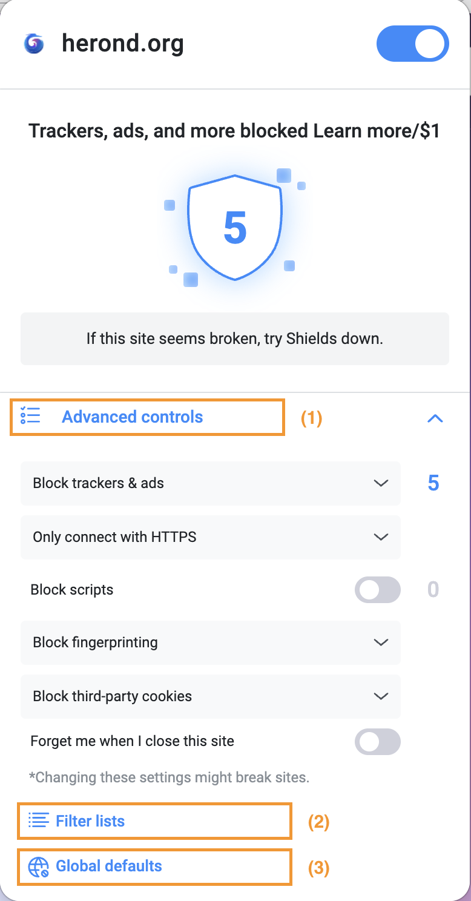Click the Advanced controls checklist icon
The width and height of the screenshot is (471, 901).
pos(30,416)
